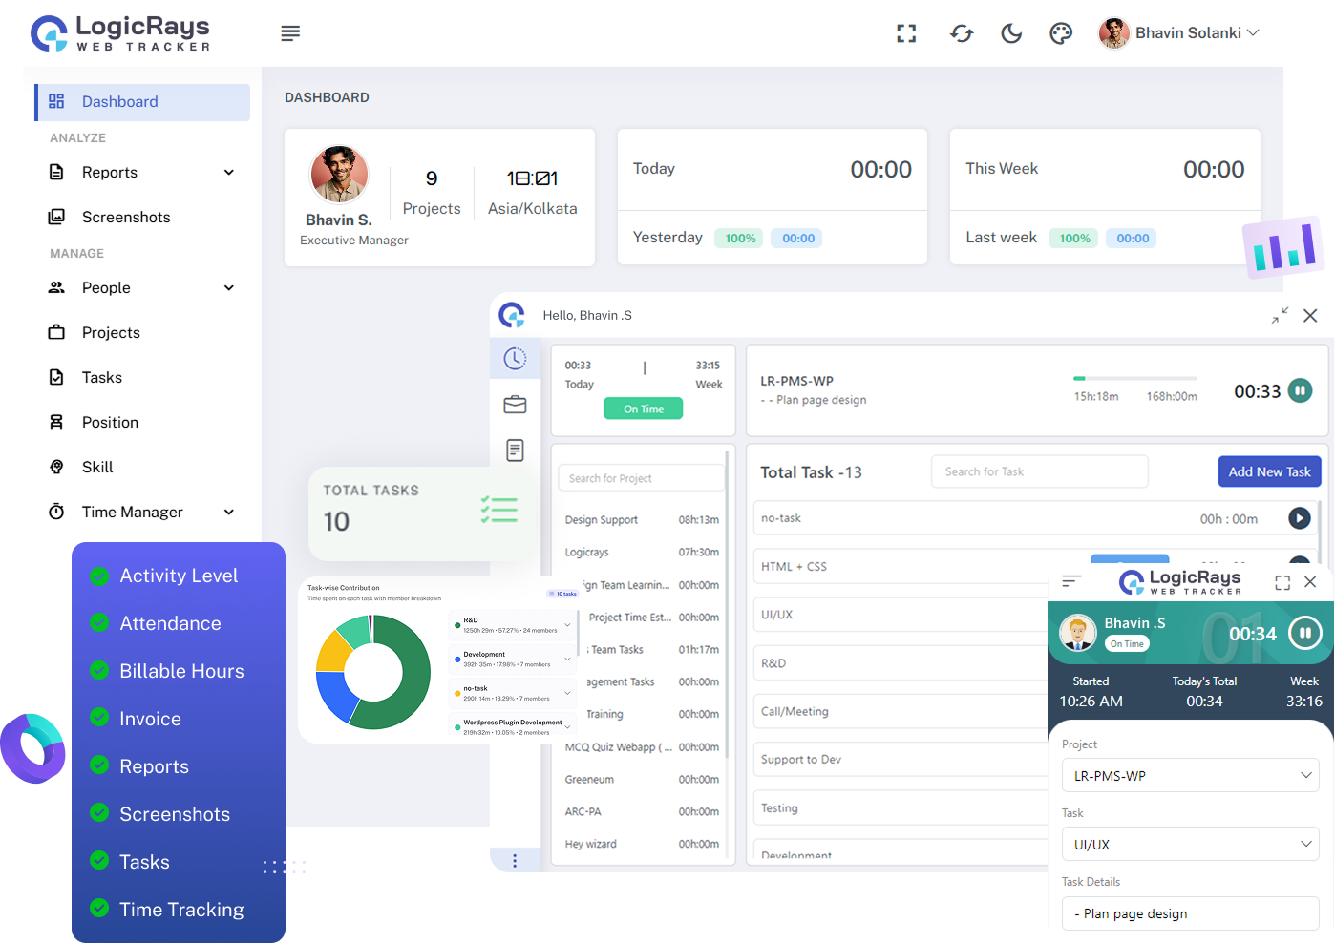Click the 00:00 badge beside Last week

tap(1133, 239)
